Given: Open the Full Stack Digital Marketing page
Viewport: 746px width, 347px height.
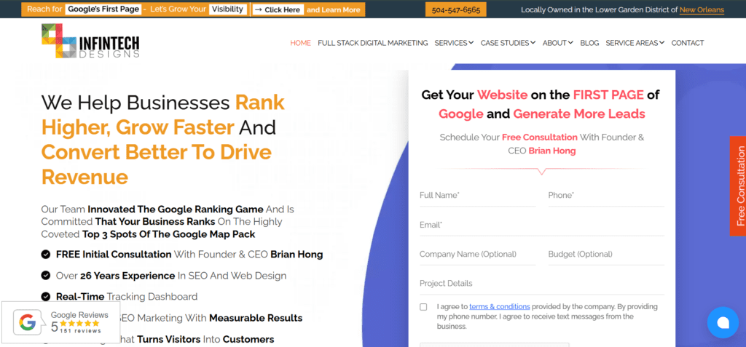Looking at the screenshot, I should pyautogui.click(x=372, y=43).
